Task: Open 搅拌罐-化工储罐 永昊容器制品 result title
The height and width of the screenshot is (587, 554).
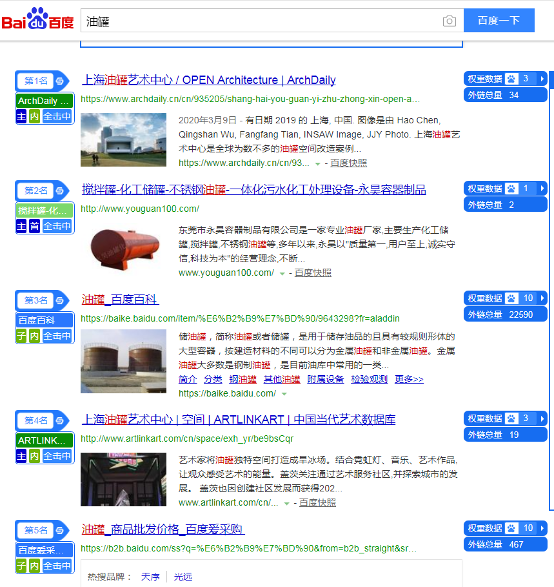Action: pyautogui.click(x=254, y=189)
